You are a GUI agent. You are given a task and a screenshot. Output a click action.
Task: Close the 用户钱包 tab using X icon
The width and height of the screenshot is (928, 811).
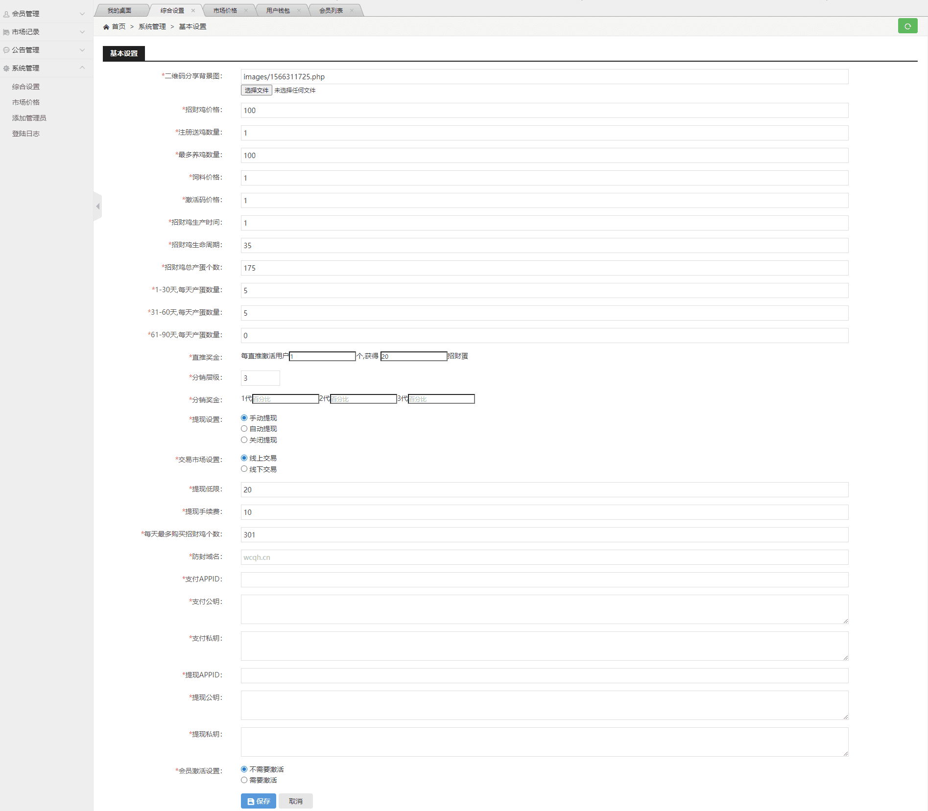[299, 10]
